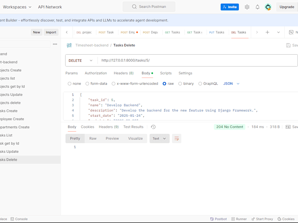Select GraphQL body type
298x223 pixels.
click(x=200, y=84)
